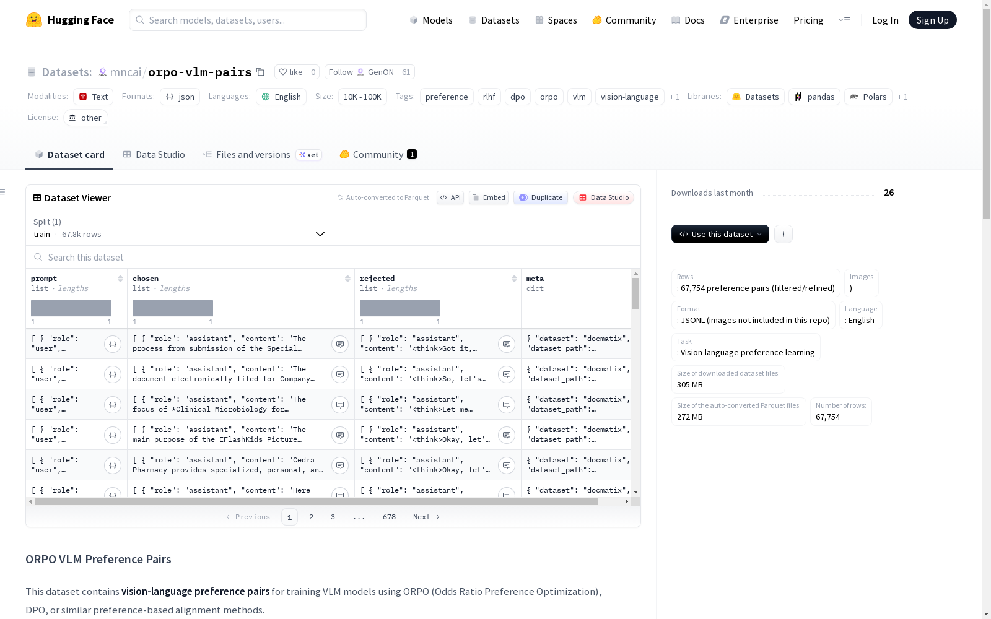Viewport: 991px width, 619px height.
Task: Sort by the chosen column
Action: (x=347, y=279)
